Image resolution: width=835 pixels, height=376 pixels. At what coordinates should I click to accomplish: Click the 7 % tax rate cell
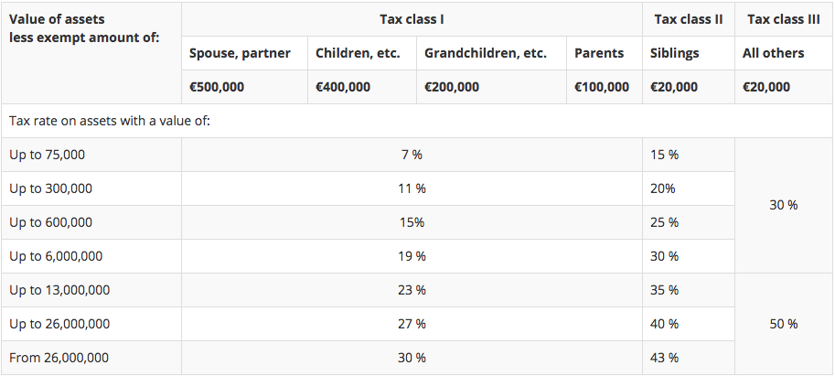[412, 155]
